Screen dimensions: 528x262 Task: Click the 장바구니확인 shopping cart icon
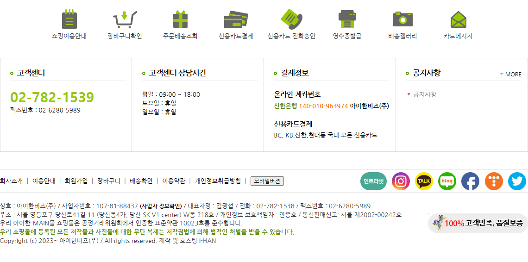pyautogui.click(x=125, y=19)
